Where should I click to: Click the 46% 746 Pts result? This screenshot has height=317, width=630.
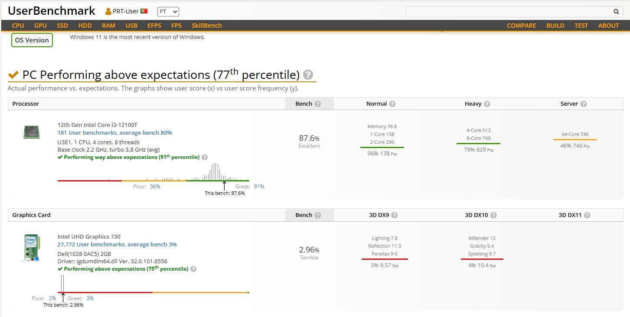pyautogui.click(x=575, y=146)
